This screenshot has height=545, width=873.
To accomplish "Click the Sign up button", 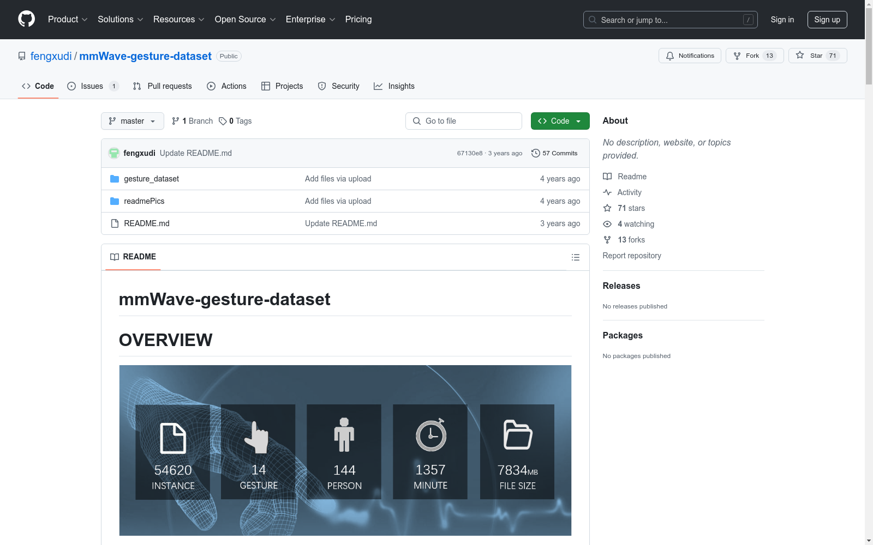I will coord(827,20).
